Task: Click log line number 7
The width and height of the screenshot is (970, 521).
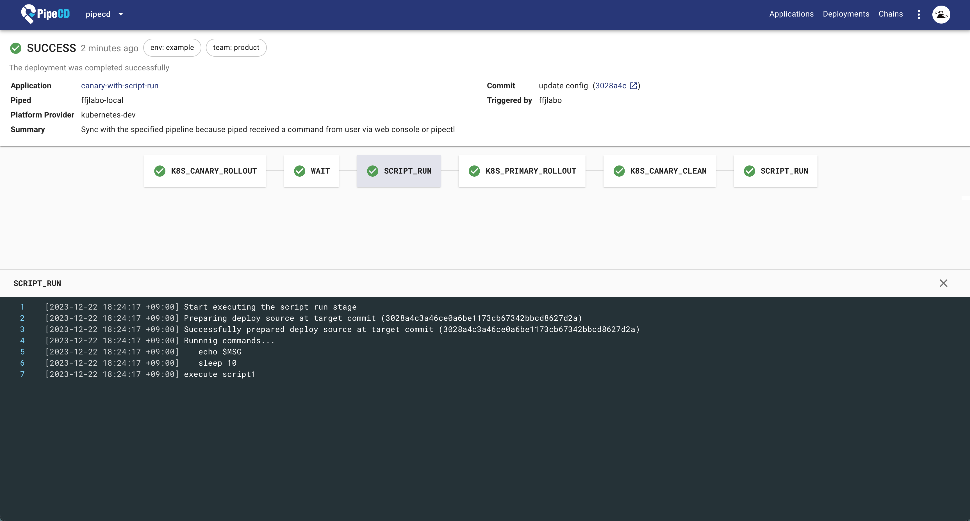Action: point(22,374)
